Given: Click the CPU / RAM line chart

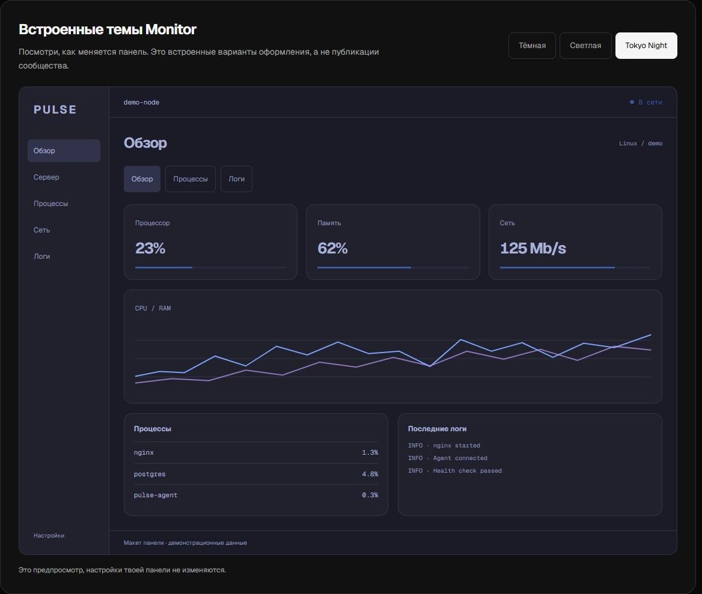Looking at the screenshot, I should pyautogui.click(x=392, y=359).
